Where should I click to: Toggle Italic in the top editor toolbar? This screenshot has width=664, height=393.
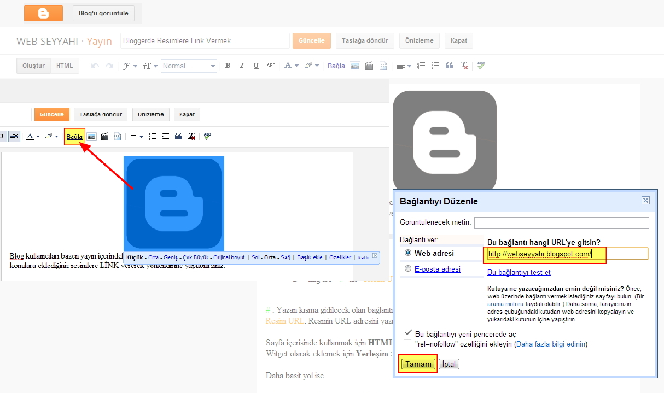pyautogui.click(x=242, y=66)
